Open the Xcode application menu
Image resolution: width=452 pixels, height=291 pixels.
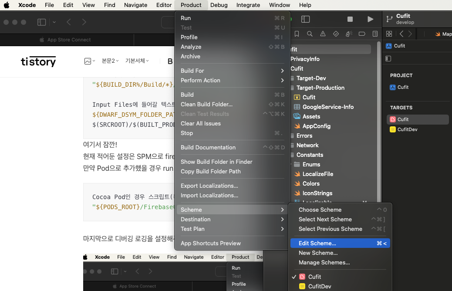(27, 5)
